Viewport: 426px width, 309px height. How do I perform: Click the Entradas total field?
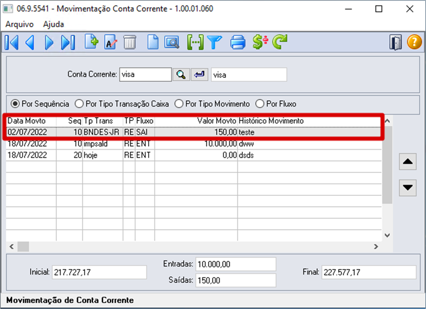(x=236, y=264)
